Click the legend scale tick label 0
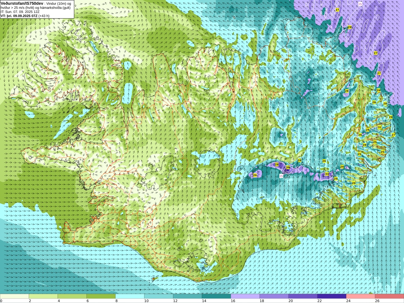 [x=1, y=301]
